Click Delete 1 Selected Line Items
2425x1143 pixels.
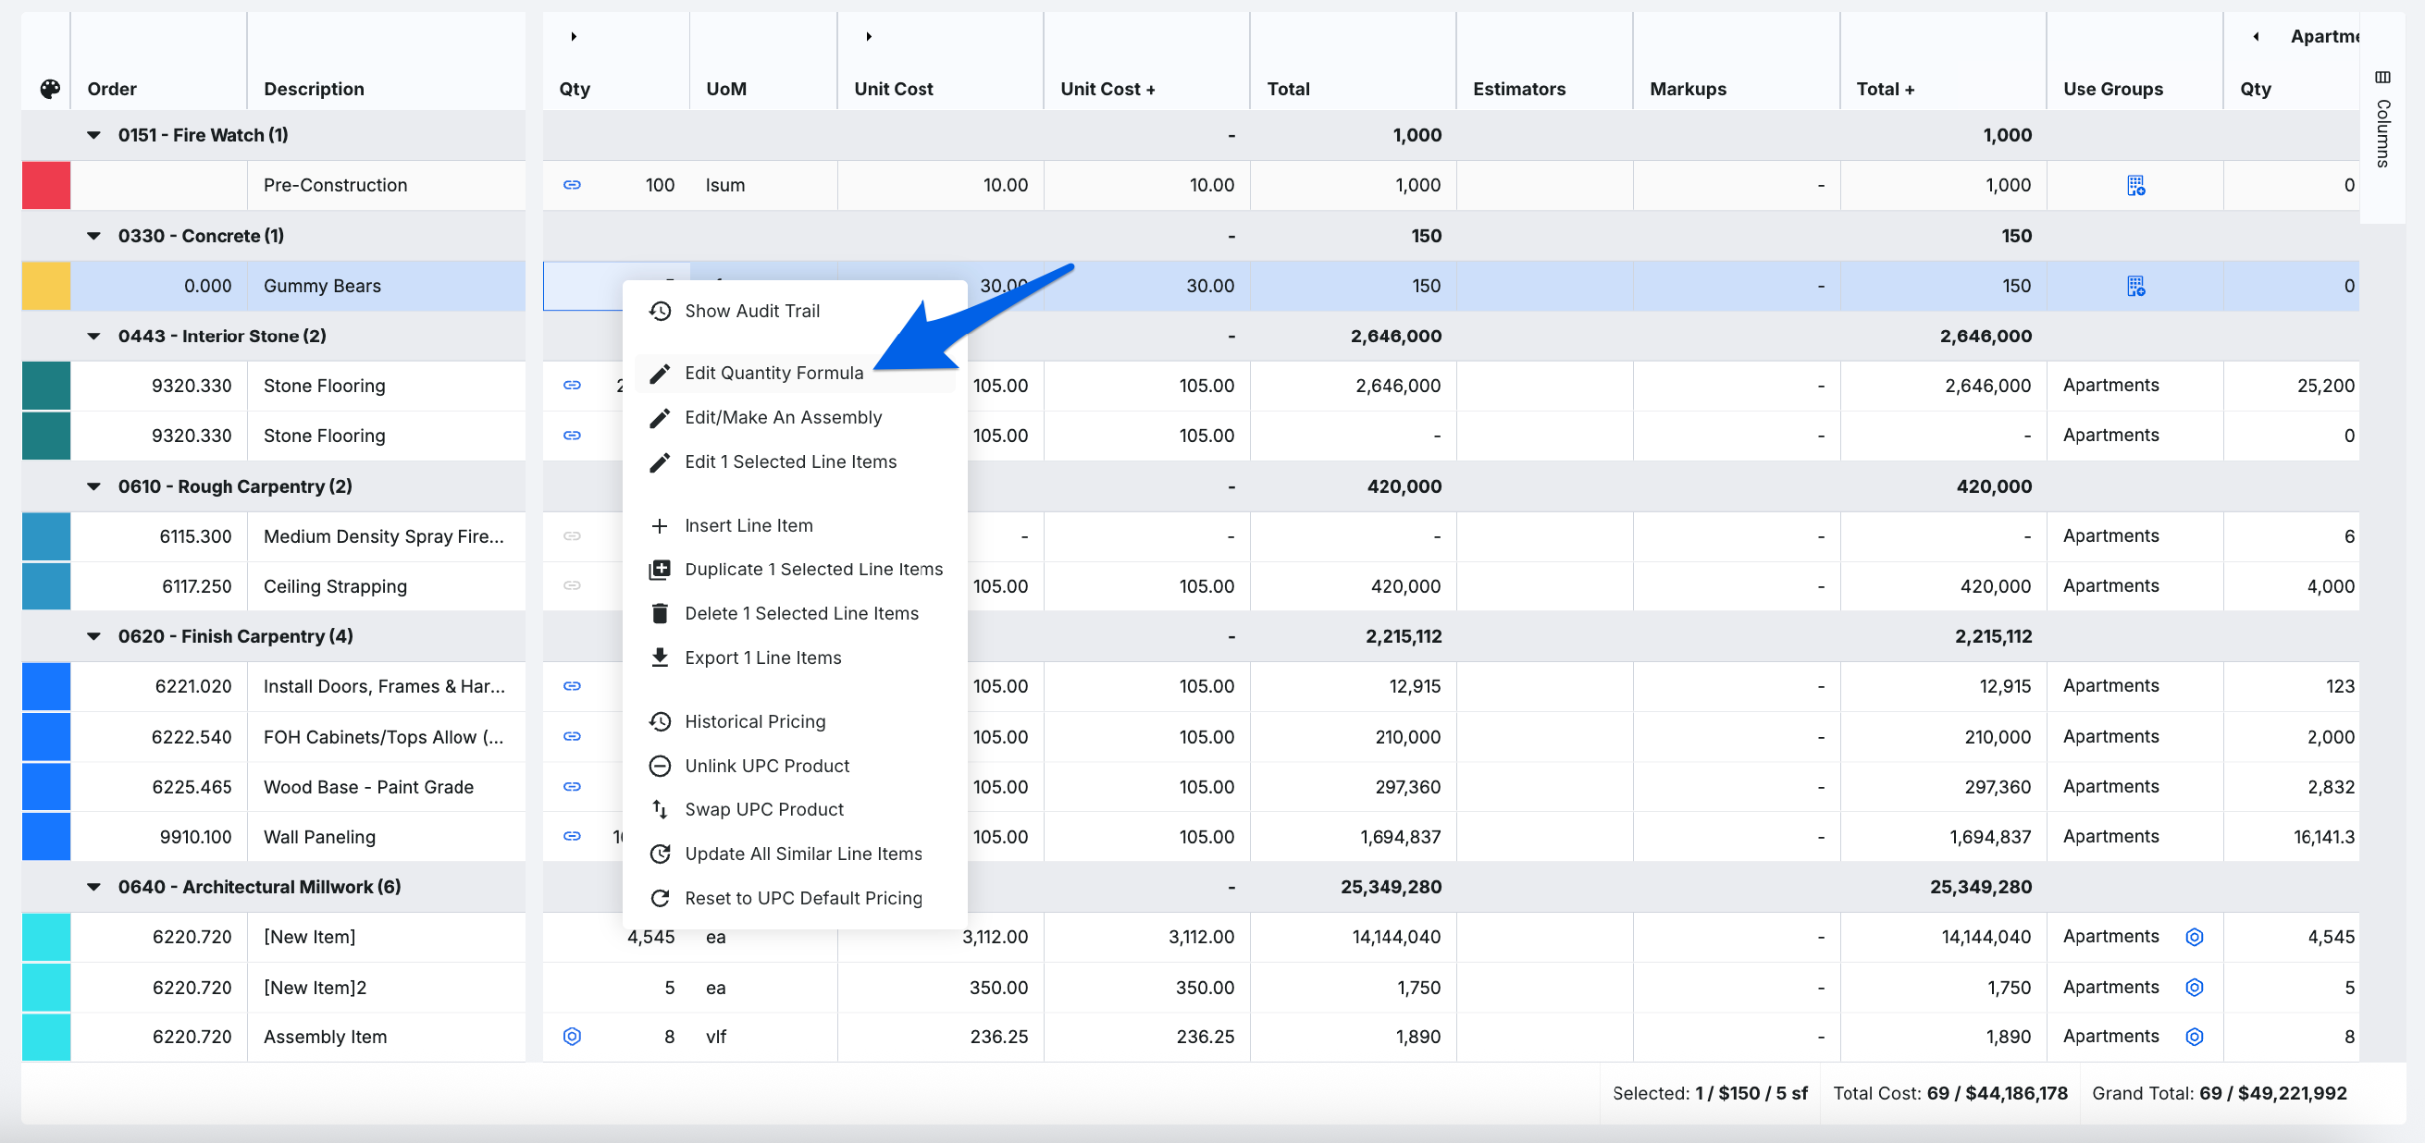click(800, 613)
